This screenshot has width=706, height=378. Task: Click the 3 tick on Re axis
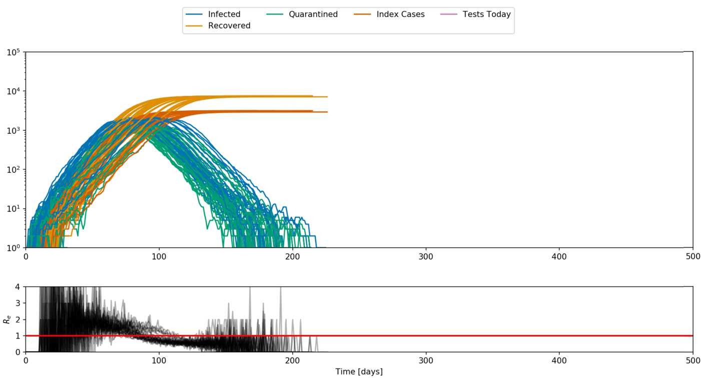(x=18, y=303)
